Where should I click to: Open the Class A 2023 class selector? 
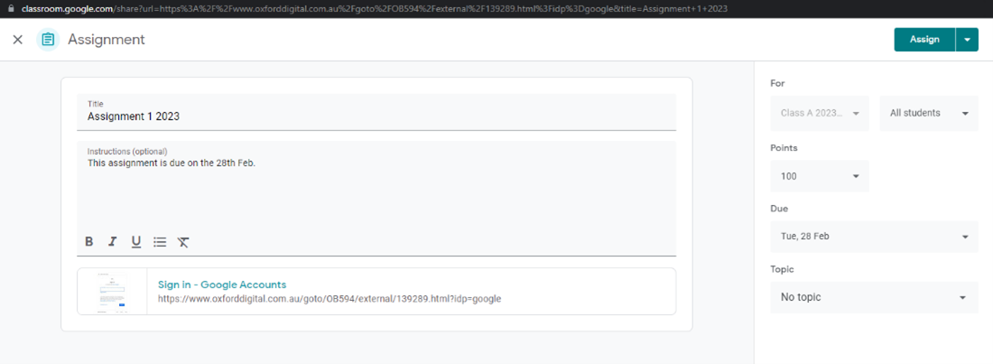[x=819, y=113]
